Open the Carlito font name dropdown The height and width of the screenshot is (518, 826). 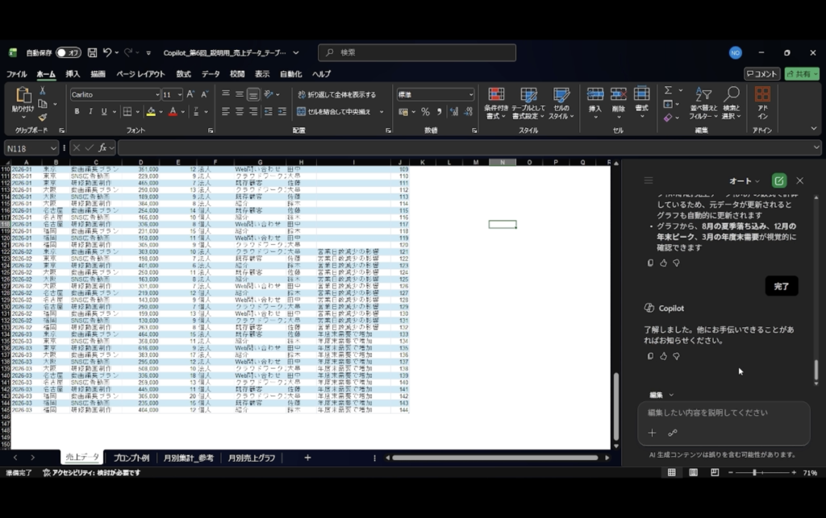[x=157, y=95]
